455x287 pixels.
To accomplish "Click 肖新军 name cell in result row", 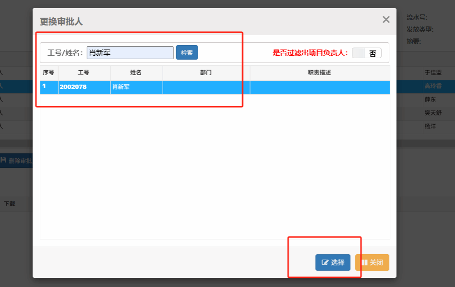I will (x=121, y=87).
